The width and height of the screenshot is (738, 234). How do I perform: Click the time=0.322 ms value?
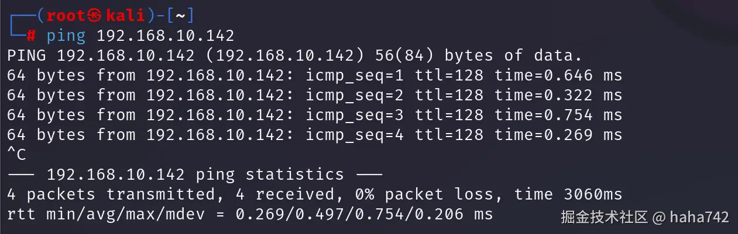(558, 96)
